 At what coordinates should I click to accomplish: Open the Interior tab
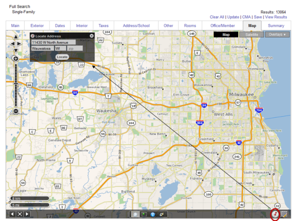pyautogui.click(x=82, y=26)
